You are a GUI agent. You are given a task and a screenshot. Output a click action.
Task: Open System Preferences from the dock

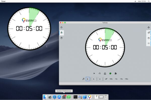[x=64, y=97]
